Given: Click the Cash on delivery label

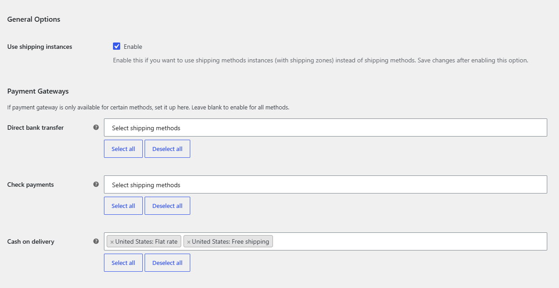Looking at the screenshot, I should [31, 241].
